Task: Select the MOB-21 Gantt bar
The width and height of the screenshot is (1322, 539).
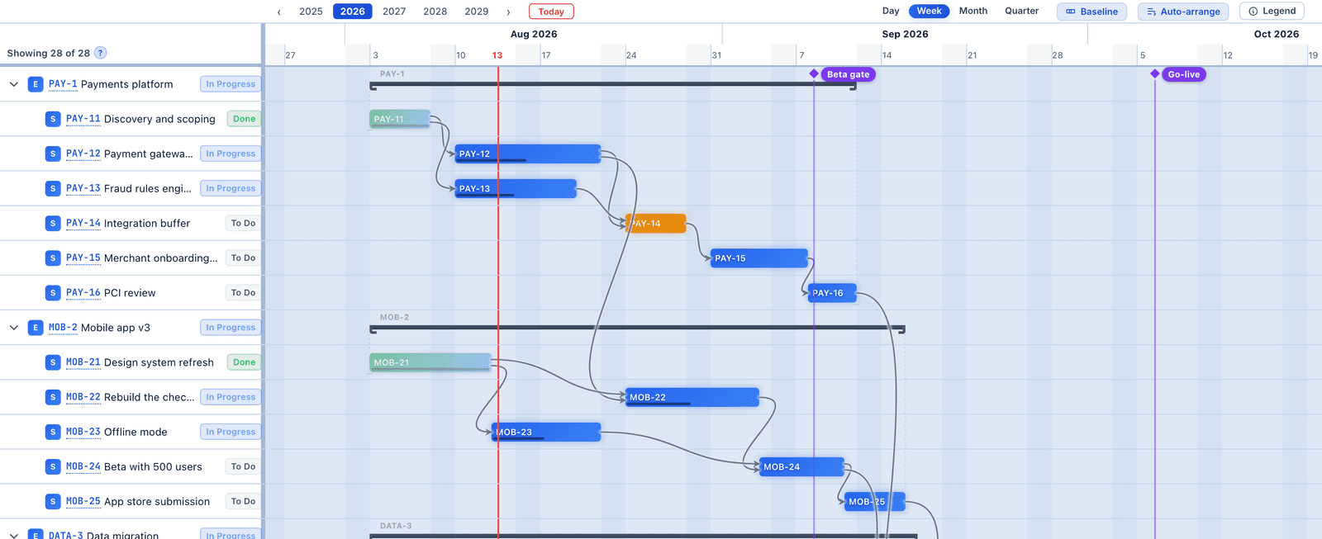Action: pos(430,362)
